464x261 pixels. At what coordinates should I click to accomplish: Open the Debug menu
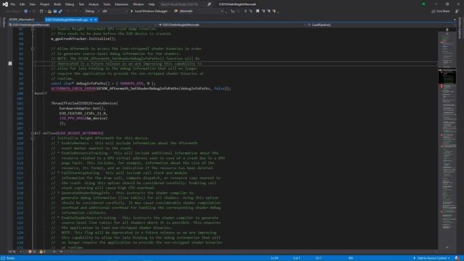70,4
